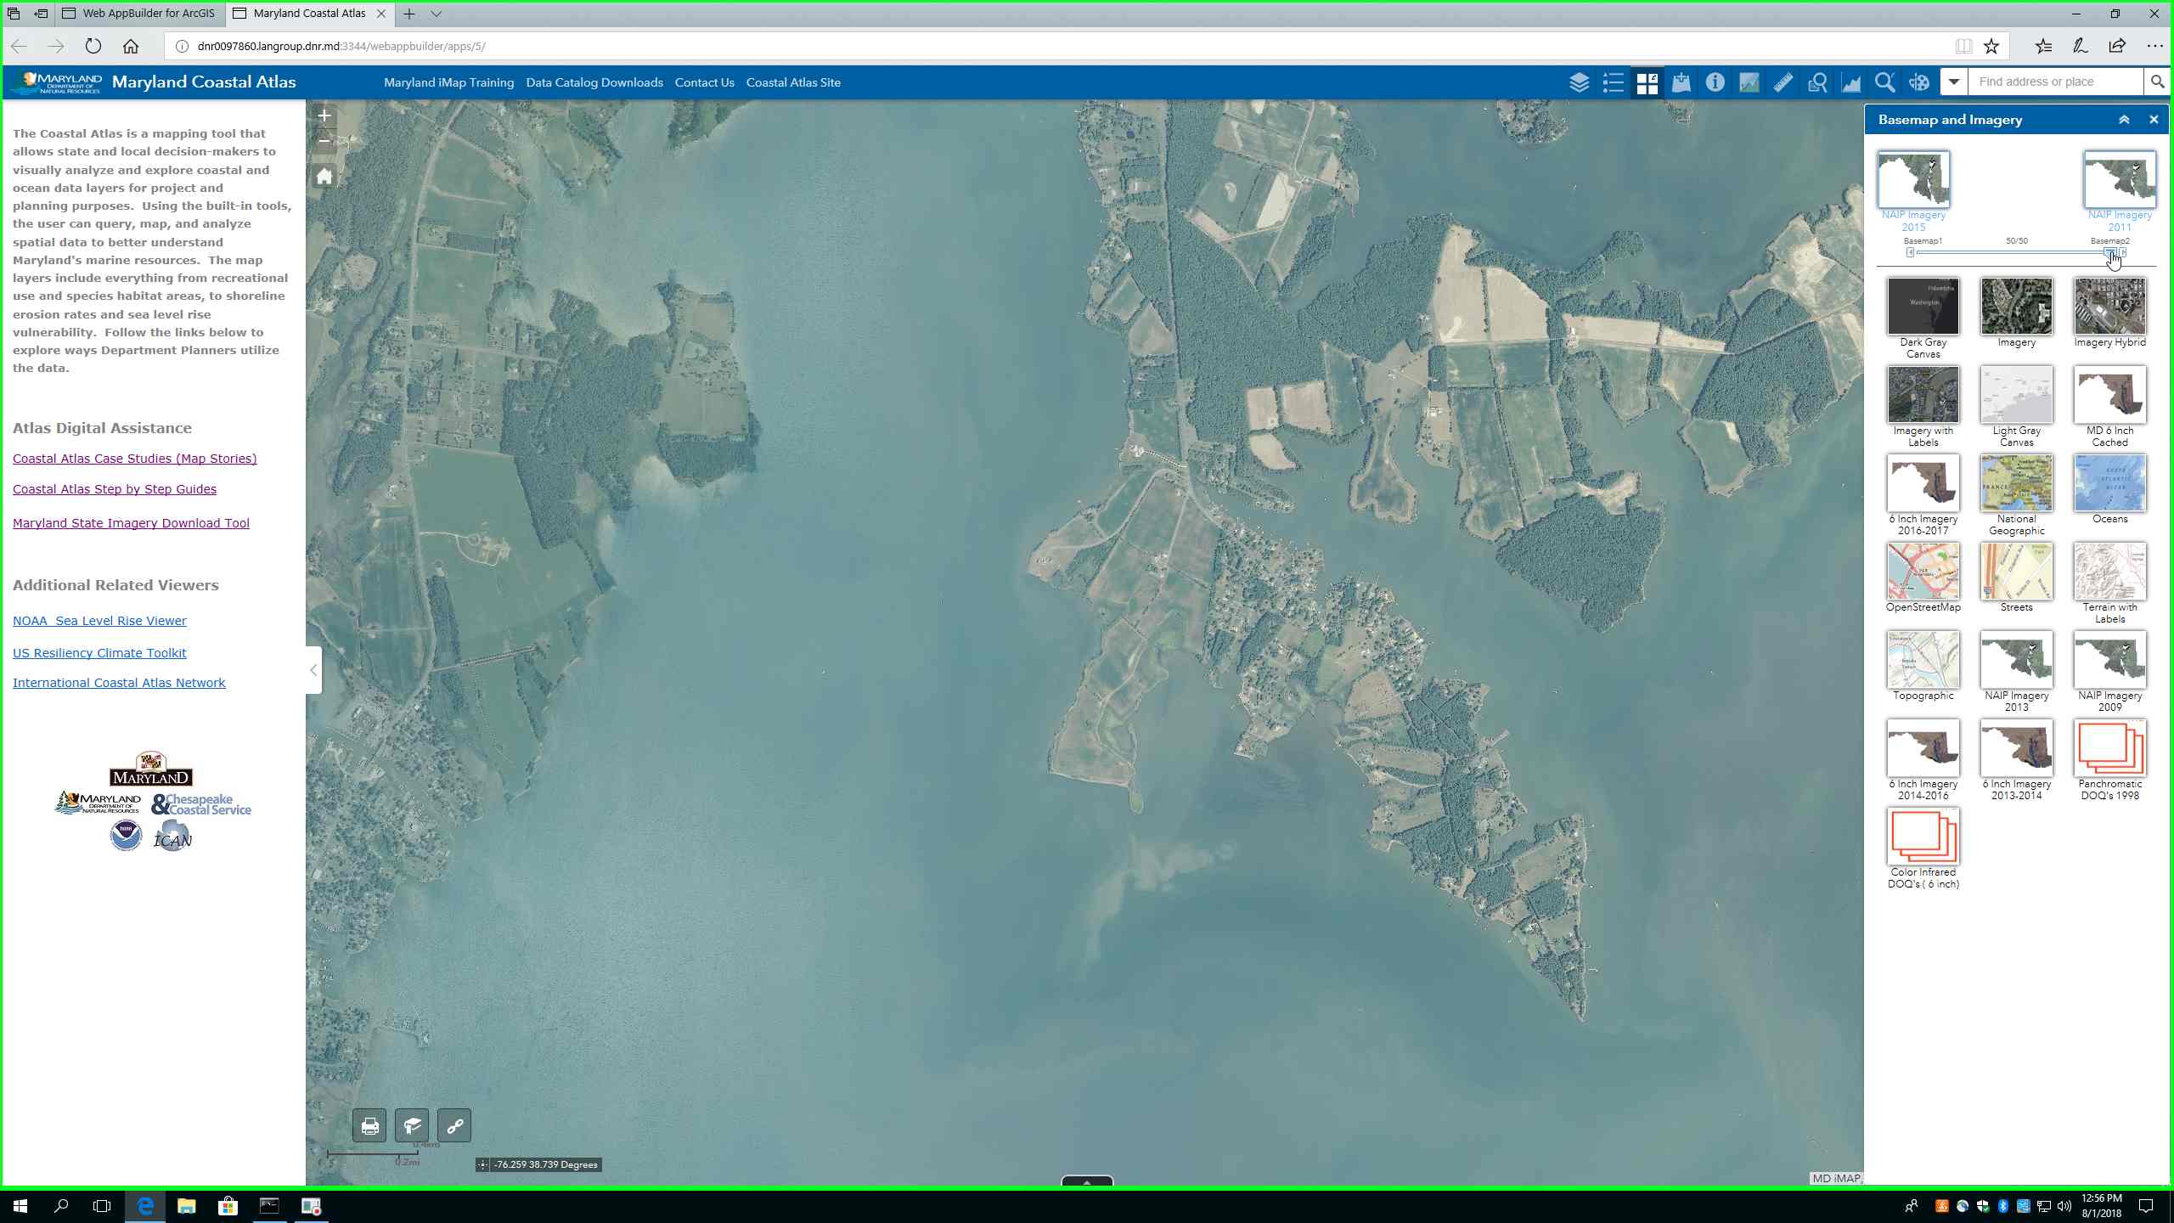Open Maryland iMap Training menu link
The width and height of the screenshot is (2174, 1223).
(448, 82)
